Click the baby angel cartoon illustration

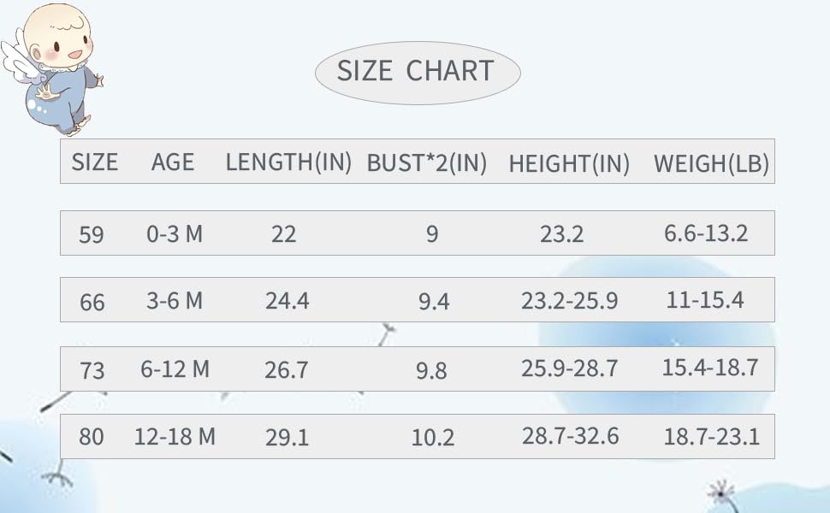[56, 68]
